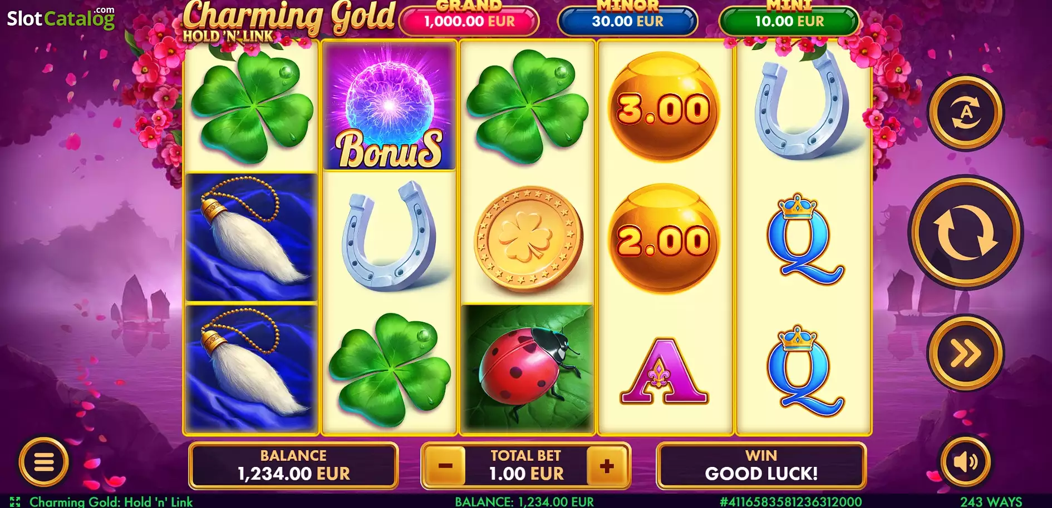Click the ladybug symbol on reel three
Screen dimensions: 1052x508
click(527, 368)
